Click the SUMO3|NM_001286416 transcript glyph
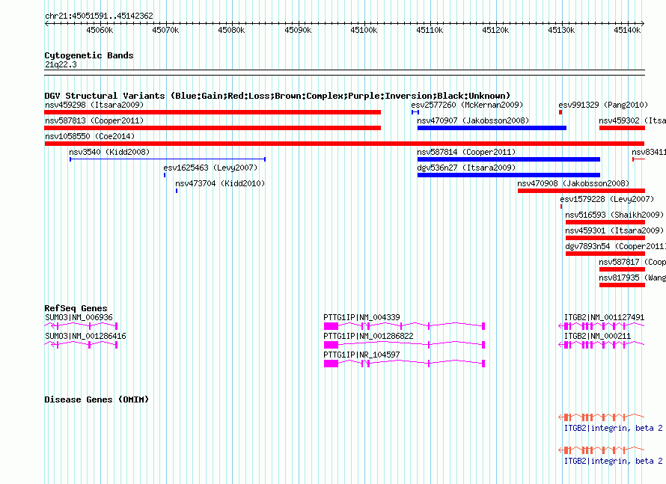The image size is (666, 484). pos(81,344)
